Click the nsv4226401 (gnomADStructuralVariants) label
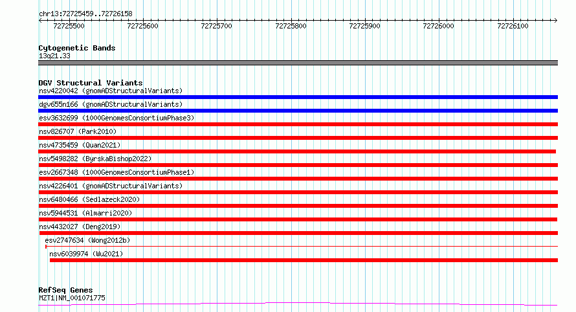Screen dimensions: 576x312 tap(111, 186)
